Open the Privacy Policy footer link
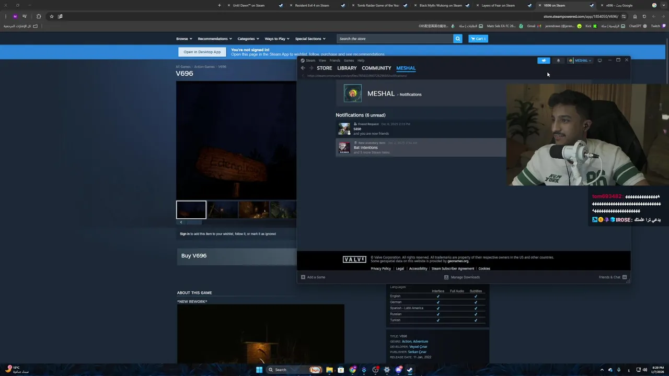This screenshot has width=669, height=376. click(380, 268)
